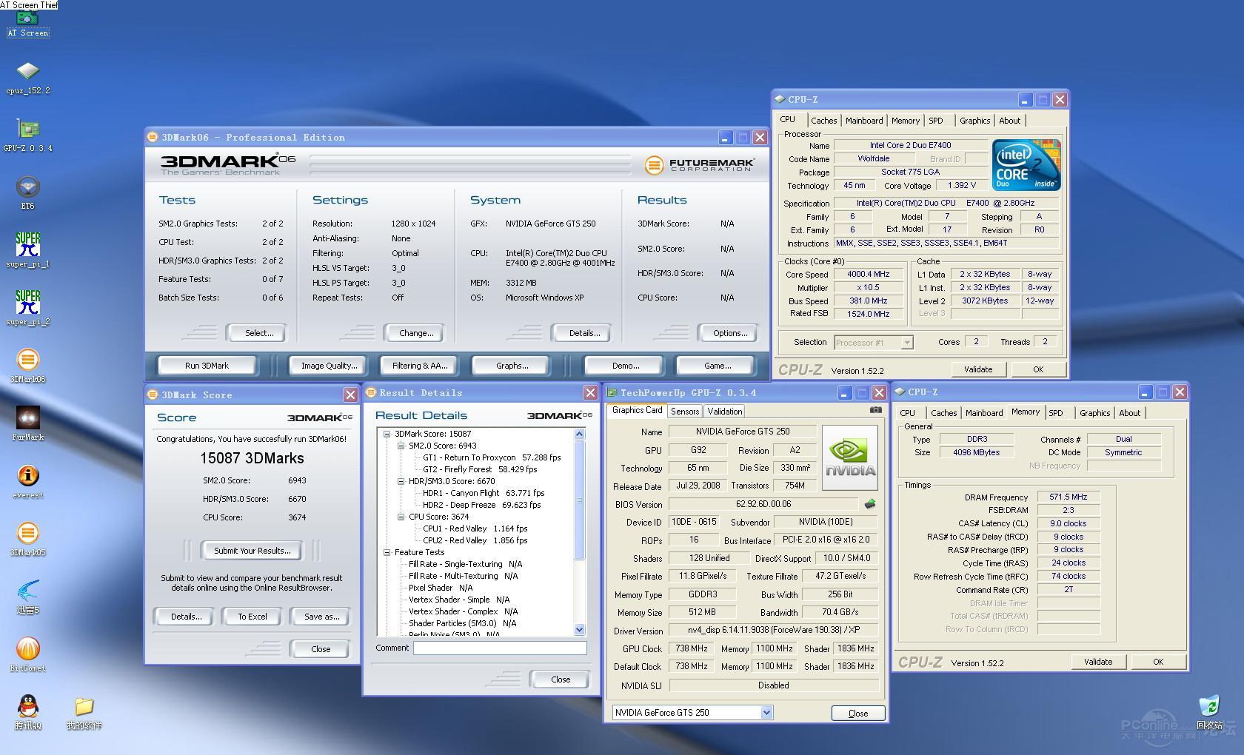Collapse the HDR/SM3.0 Score tree node
Viewport: 1244px width, 755px height.
point(401,481)
